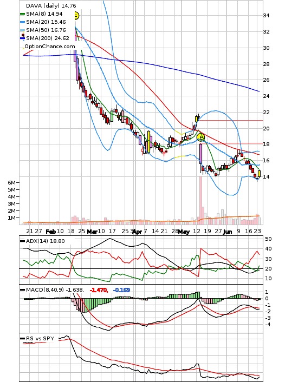Viewport: 285px width, 382px height.
Task: Click the Apr label on the date axis
Action: (x=137, y=231)
